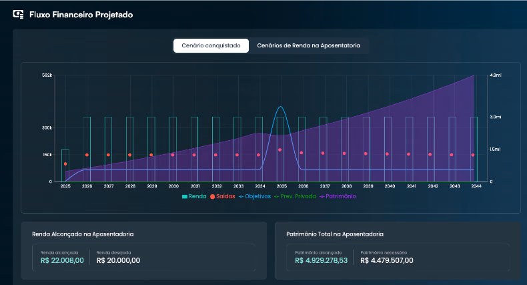This screenshot has width=527, height=285.
Task: Click the Patrimônio necessário label
Action: (384, 253)
